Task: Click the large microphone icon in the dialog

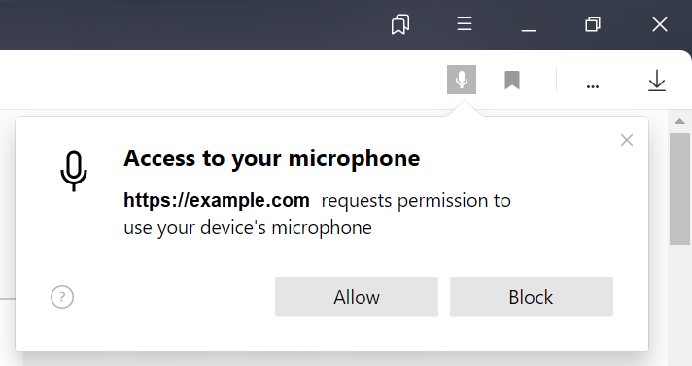Action: [x=74, y=171]
